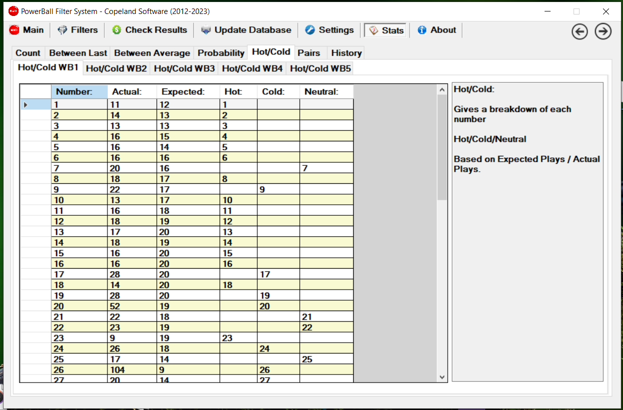Image resolution: width=623 pixels, height=410 pixels.
Task: Click Cold cell showing 9
Action: point(278,189)
